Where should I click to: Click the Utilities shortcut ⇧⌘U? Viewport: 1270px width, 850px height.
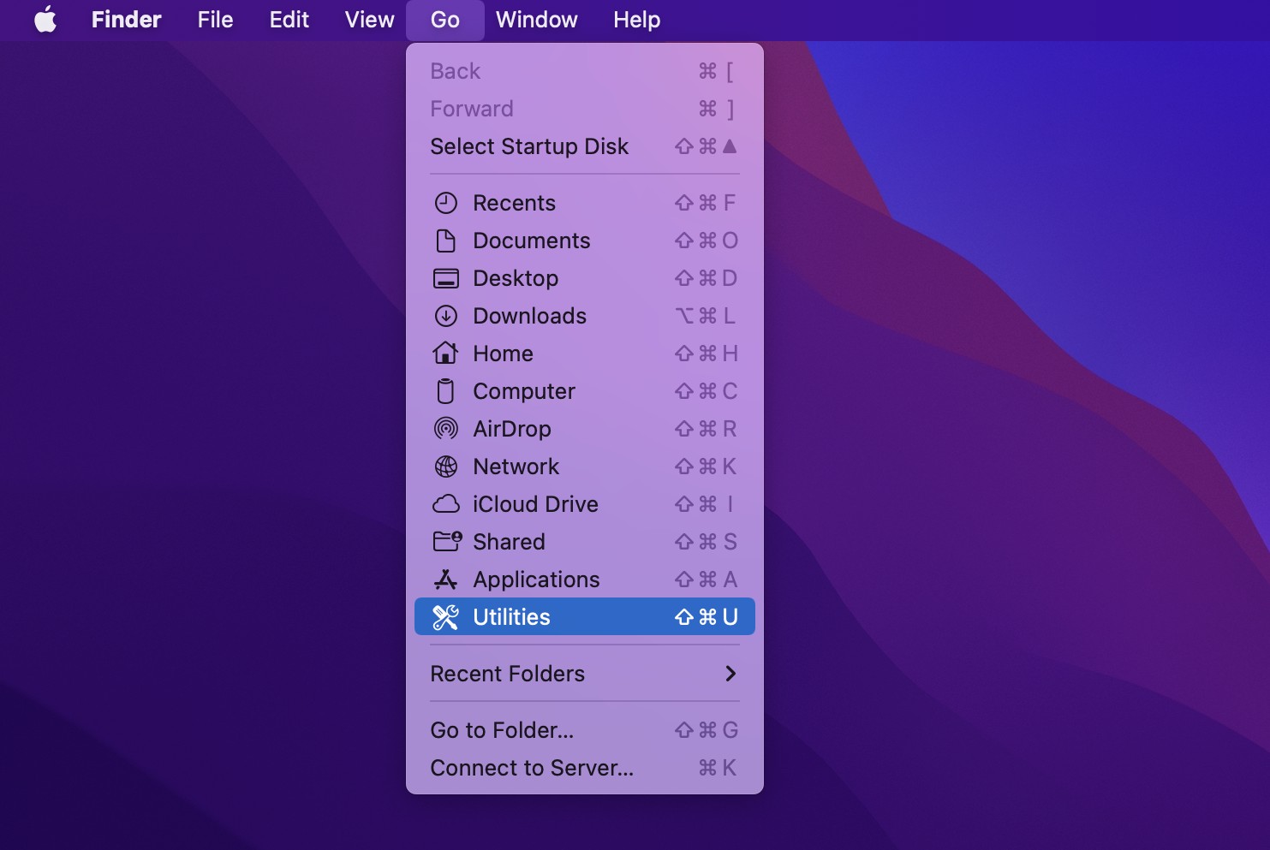(707, 617)
